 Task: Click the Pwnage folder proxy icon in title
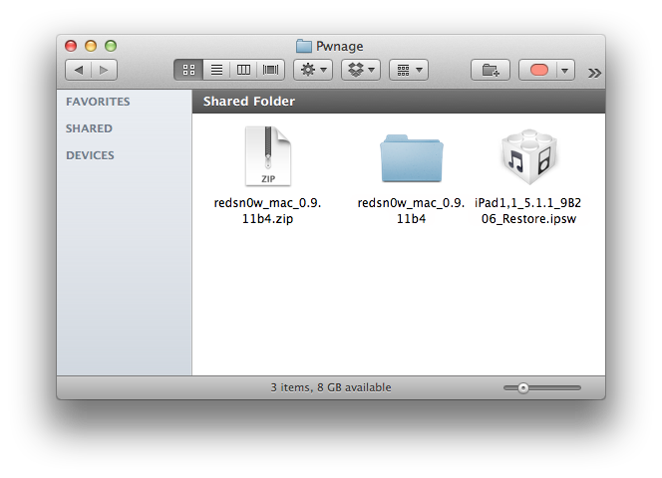pos(303,46)
